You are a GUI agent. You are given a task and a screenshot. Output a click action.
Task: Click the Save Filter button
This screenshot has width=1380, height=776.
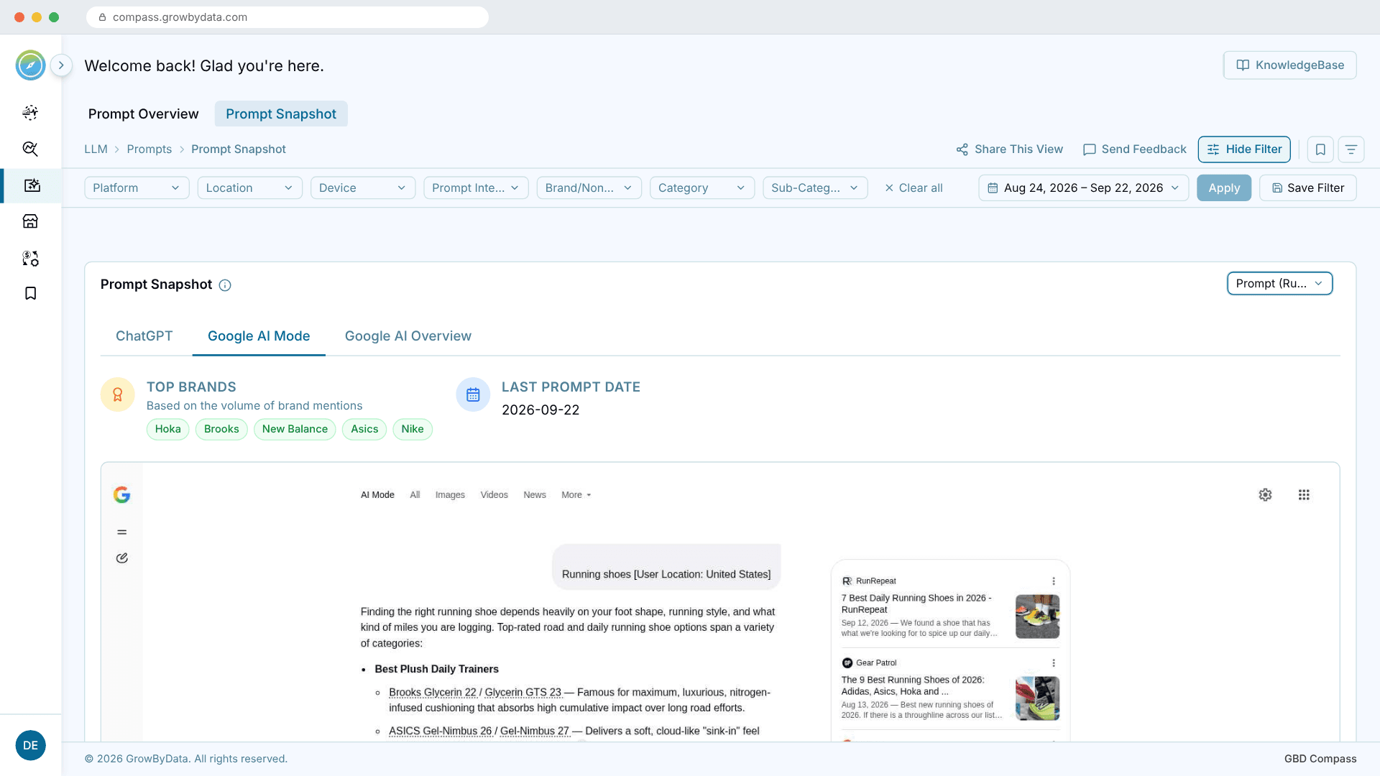click(x=1307, y=188)
